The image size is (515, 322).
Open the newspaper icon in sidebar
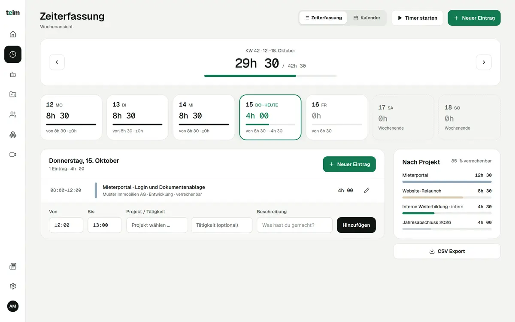(13, 266)
